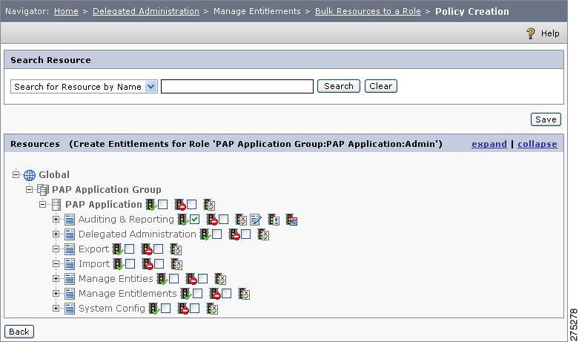Uncheck the grant checkbox for Auditing & Reporting
The width and height of the screenshot is (579, 342).
click(195, 220)
